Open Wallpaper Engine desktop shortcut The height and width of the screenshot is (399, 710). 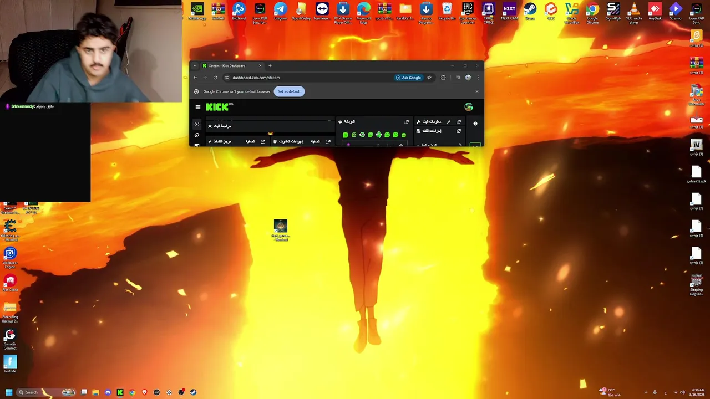10,258
